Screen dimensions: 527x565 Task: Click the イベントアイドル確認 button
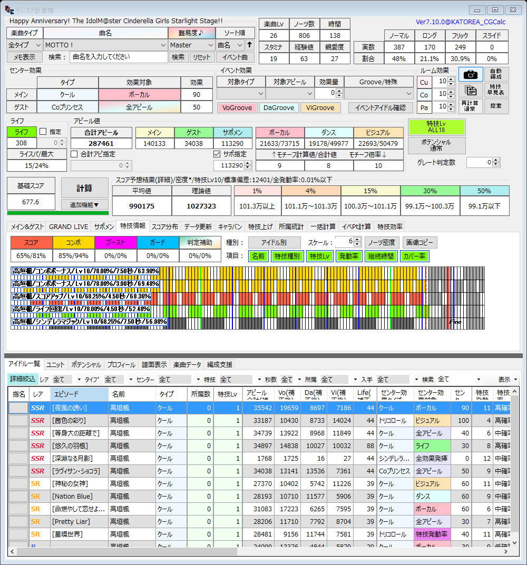click(380, 108)
